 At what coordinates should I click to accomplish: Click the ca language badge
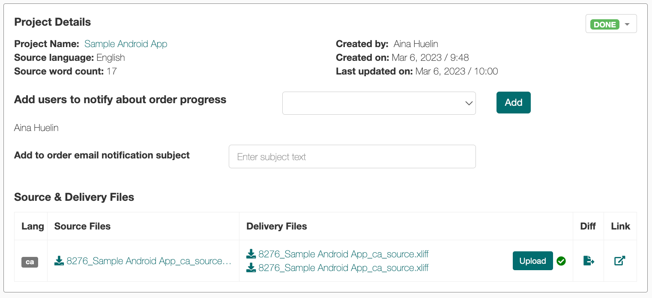[x=30, y=262]
